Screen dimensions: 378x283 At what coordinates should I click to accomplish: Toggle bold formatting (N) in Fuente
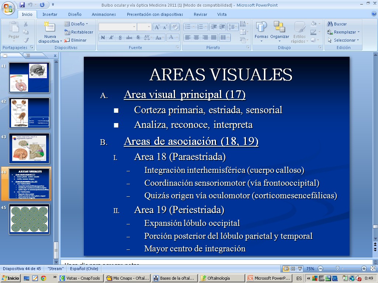pos(103,38)
